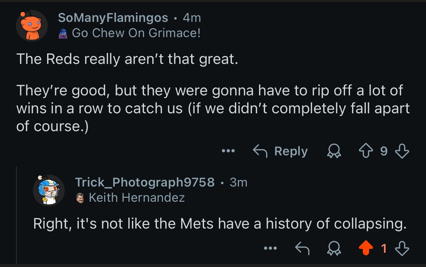The image size is (426, 267).
Task: Reply to the SoManyFlamingos comment
Action: tap(281, 151)
